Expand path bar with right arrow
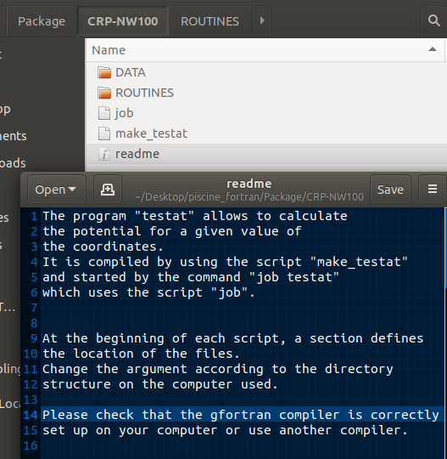 pyautogui.click(x=261, y=20)
